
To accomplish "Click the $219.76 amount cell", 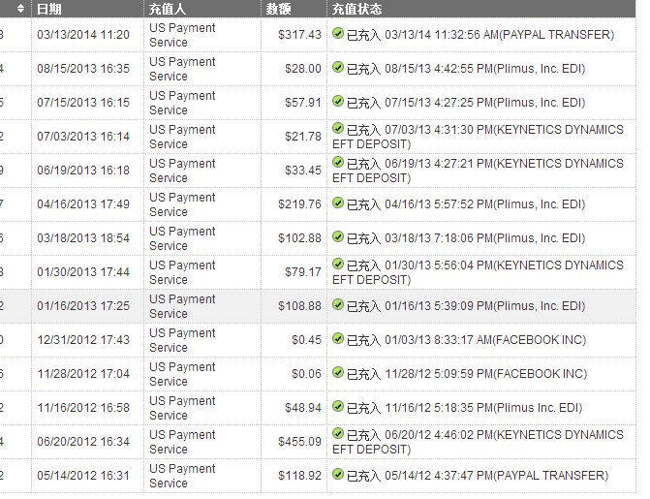I will (x=299, y=204).
